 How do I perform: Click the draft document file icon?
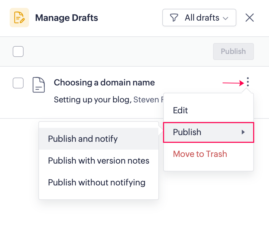(39, 85)
